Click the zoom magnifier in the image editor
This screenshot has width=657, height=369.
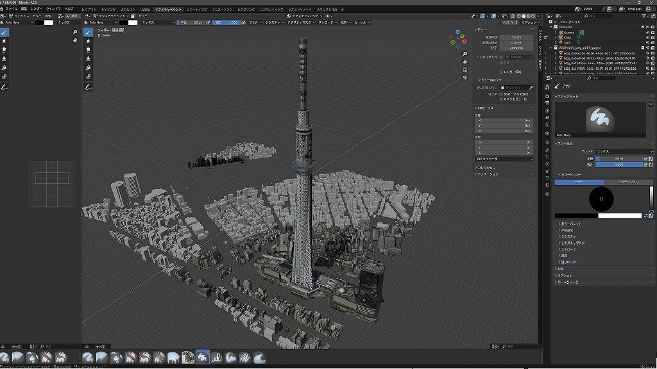(75, 32)
